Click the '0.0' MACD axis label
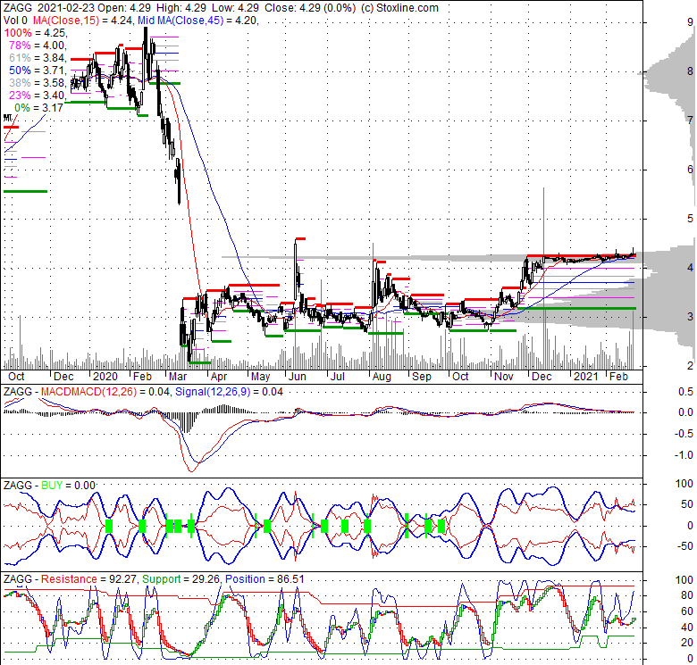The height and width of the screenshot is (665, 697). (x=685, y=413)
